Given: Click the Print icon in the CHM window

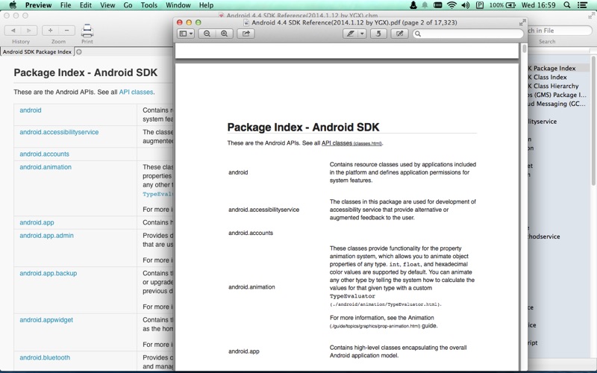Looking at the screenshot, I should point(87,31).
